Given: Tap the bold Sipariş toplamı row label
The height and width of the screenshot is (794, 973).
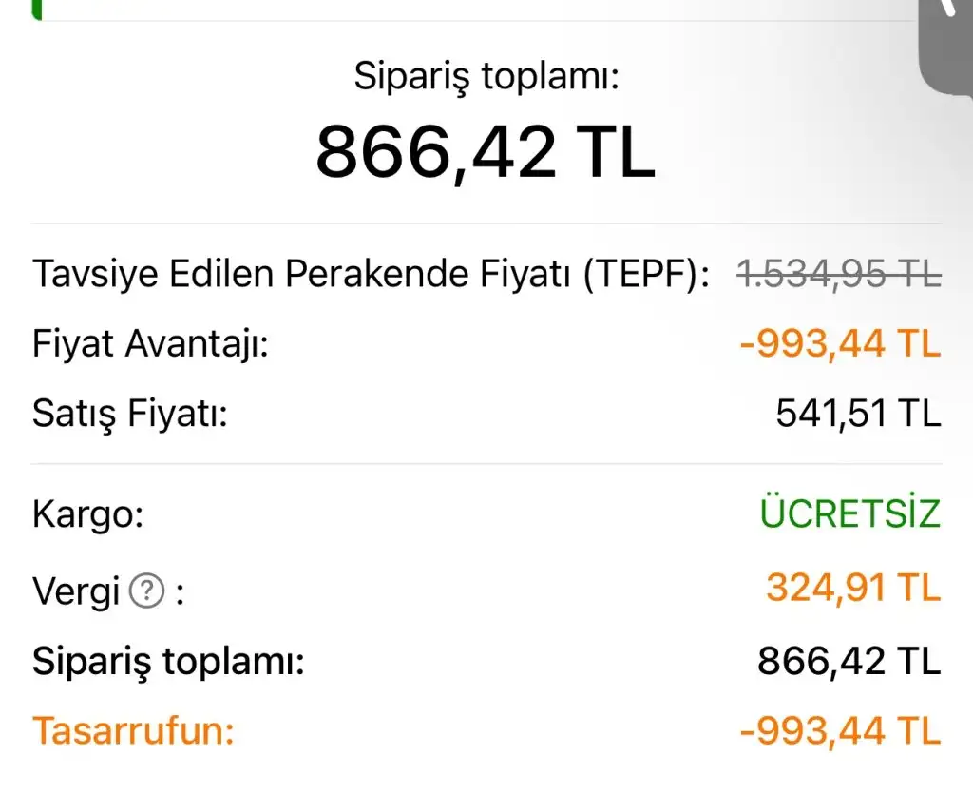Looking at the screenshot, I should tap(168, 661).
